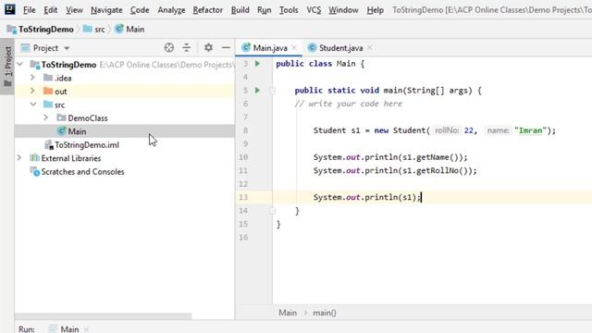This screenshot has height=333, width=592.
Task: Click the IntelliJ IDEA logo icon
Action: click(x=10, y=9)
